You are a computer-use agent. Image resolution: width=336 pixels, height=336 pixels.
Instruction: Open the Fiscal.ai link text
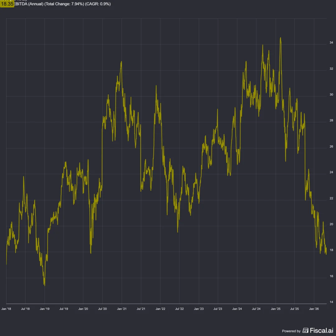pyautogui.click(x=321, y=331)
